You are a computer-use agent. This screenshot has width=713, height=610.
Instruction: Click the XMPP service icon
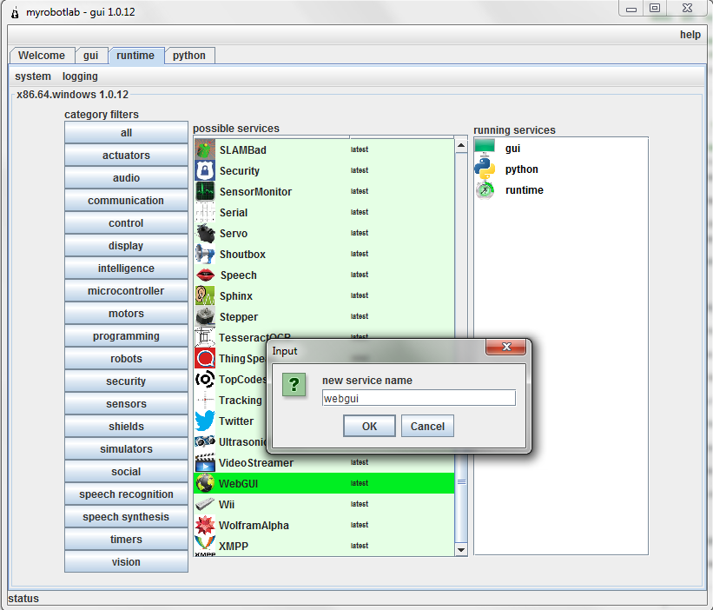pos(205,546)
